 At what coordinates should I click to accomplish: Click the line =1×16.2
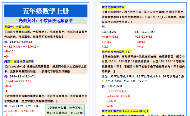click(107, 42)
